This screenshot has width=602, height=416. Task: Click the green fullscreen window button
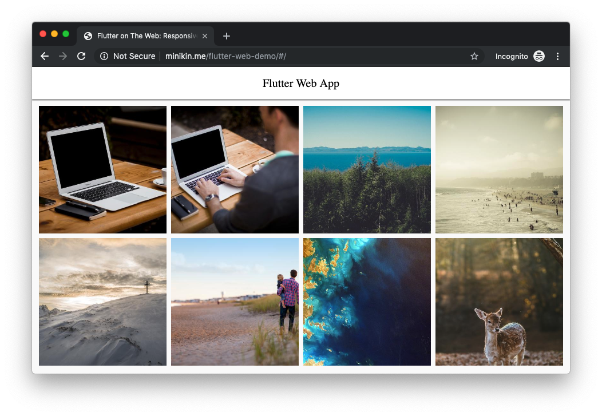(66, 34)
